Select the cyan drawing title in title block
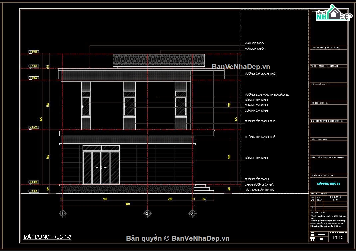The height and width of the screenshot is (251, 356). point(328,183)
